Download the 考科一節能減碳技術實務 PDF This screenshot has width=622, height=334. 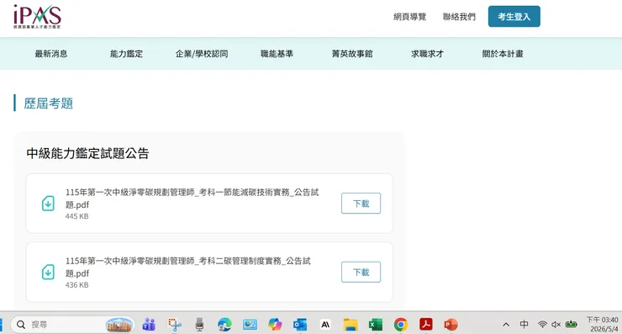coord(361,204)
